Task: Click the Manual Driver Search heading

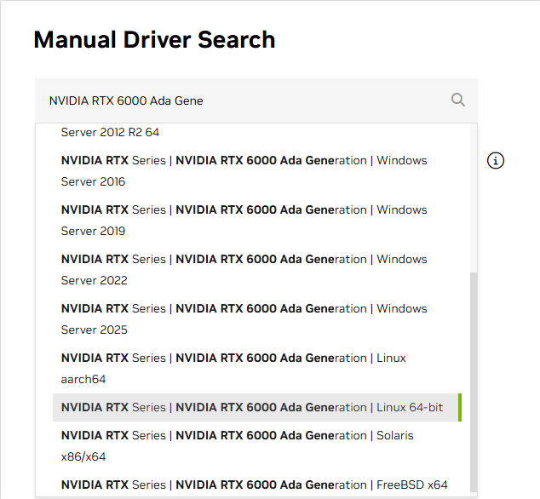Action: [154, 40]
